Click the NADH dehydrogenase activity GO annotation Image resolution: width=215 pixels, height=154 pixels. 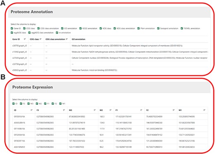point(100,52)
